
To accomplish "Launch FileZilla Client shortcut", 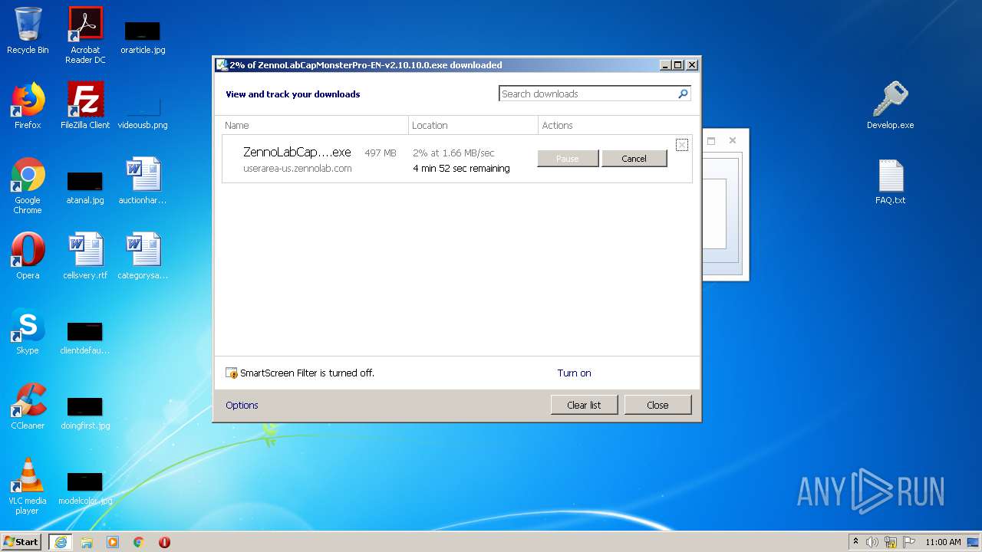I will tap(85, 106).
